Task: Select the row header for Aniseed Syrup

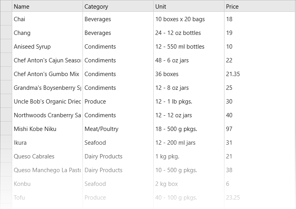Action: [x=6, y=46]
